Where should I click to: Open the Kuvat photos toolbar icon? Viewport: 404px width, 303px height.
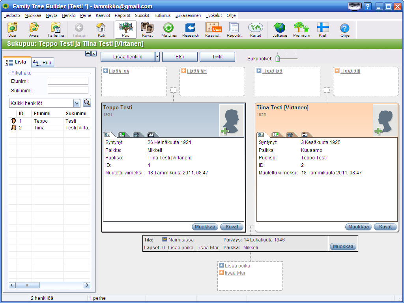coord(147,30)
